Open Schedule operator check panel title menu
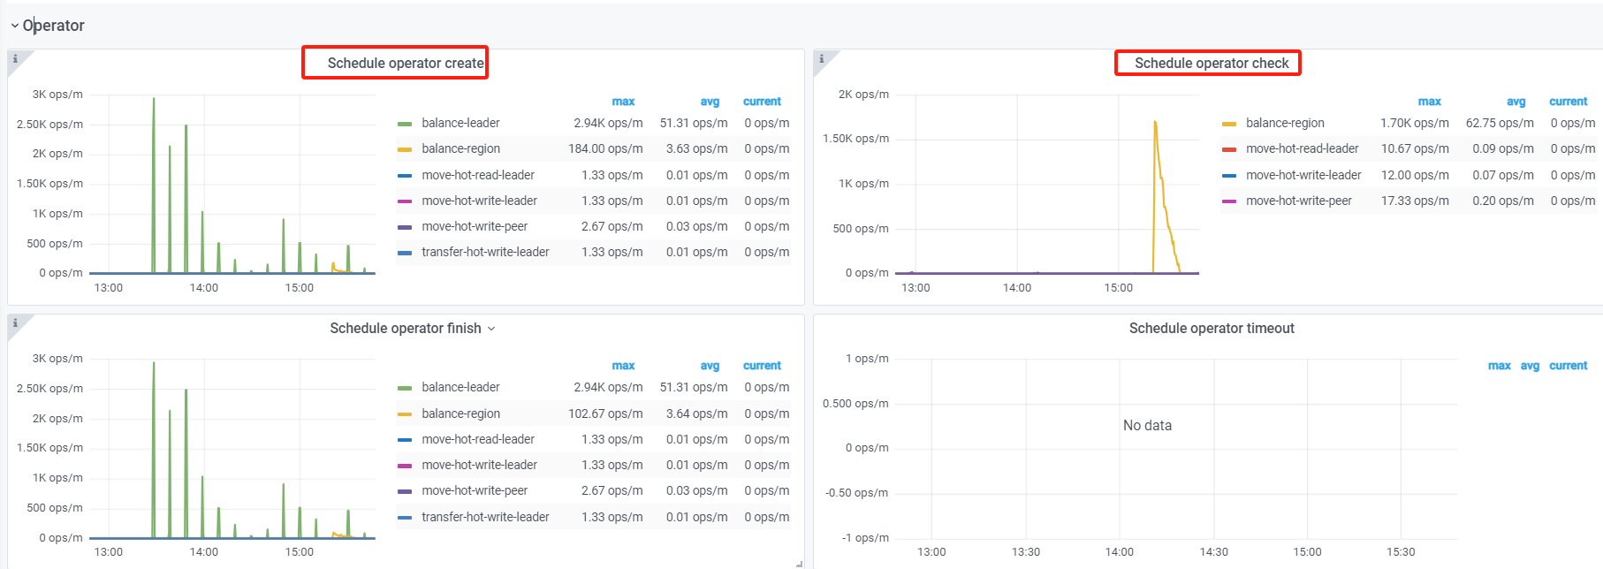 coord(1211,64)
